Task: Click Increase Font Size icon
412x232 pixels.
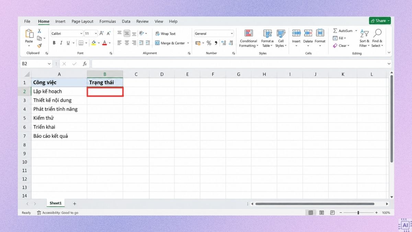Action: [102, 33]
